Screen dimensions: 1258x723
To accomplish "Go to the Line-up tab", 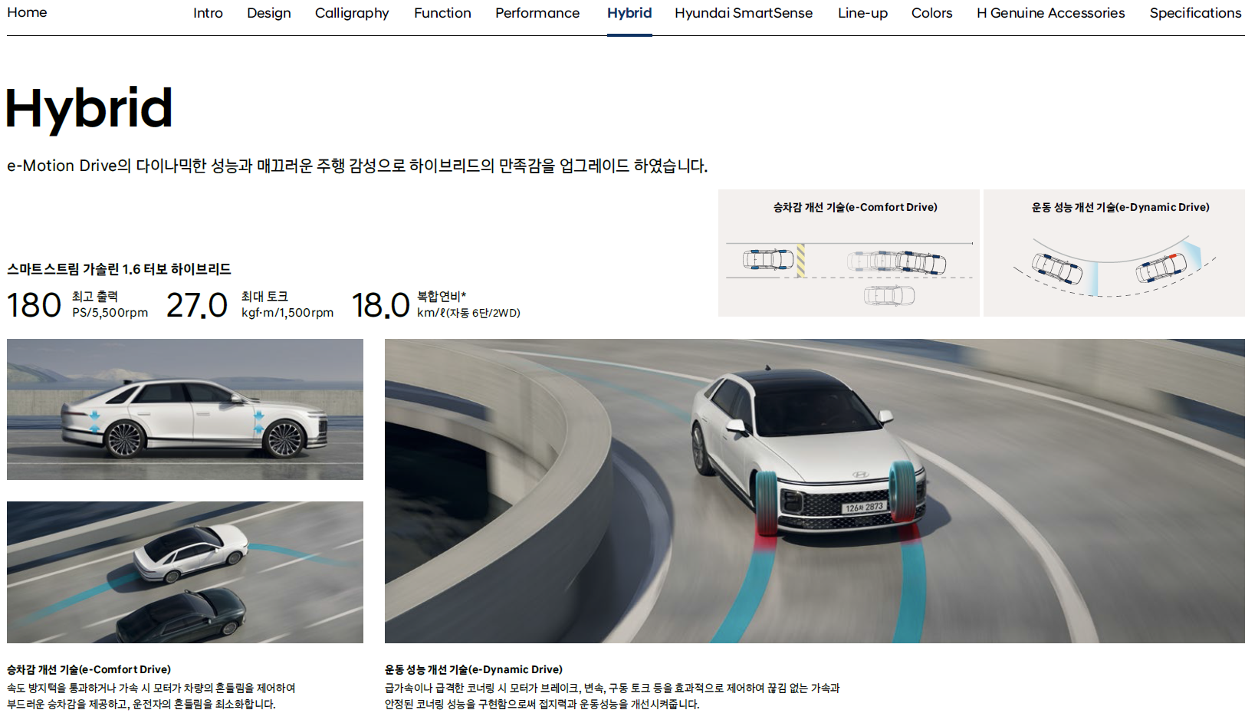I will coord(862,13).
